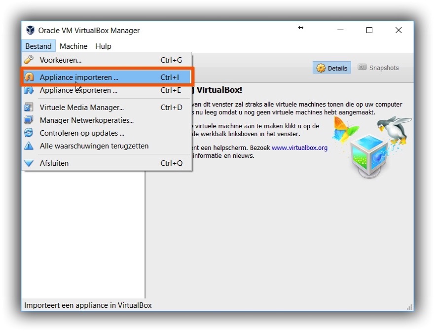This screenshot has height=332, width=435.
Task: Minimize the VirtualBox Manager window
Action: pyautogui.click(x=340, y=30)
